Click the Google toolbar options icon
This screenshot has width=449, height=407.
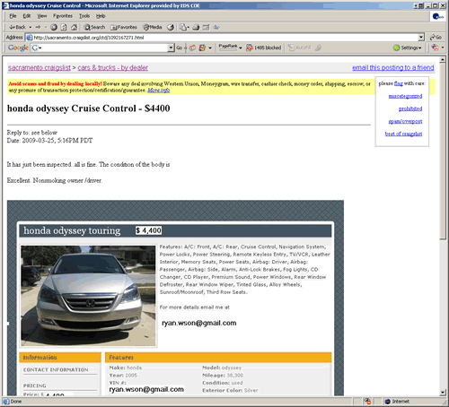point(203,48)
